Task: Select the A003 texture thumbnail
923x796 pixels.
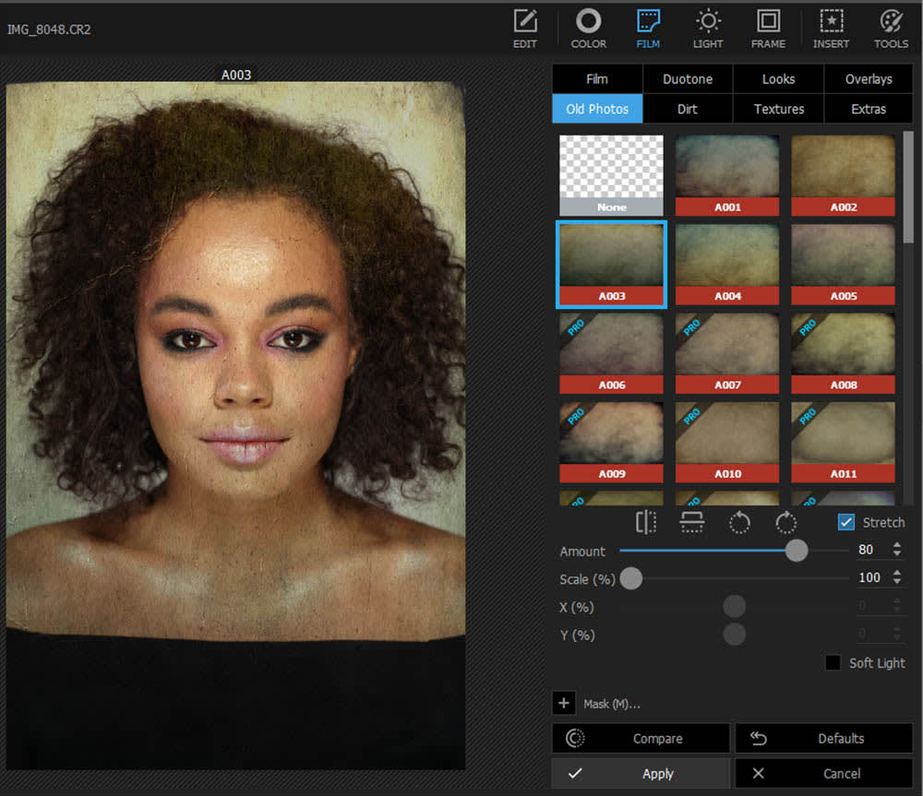Action: (611, 264)
